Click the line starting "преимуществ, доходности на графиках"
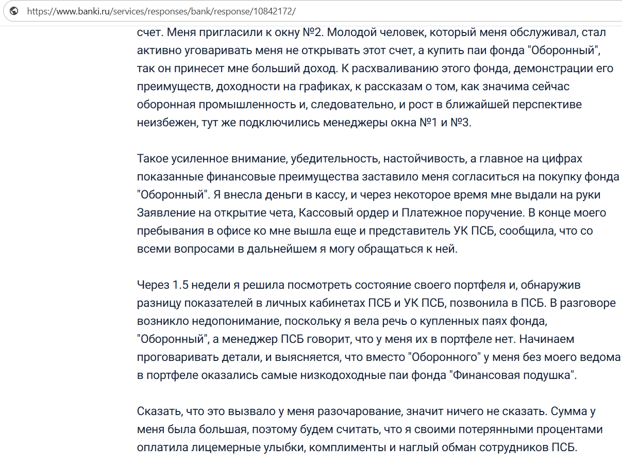Image resolution: width=622 pixels, height=462 pixels. (353, 87)
